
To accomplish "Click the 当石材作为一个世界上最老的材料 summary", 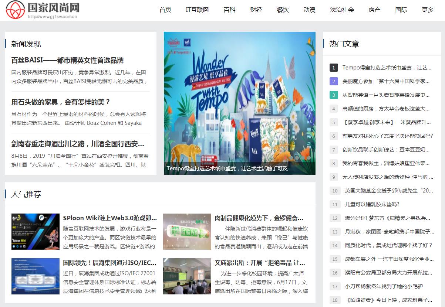I will pos(79,119).
